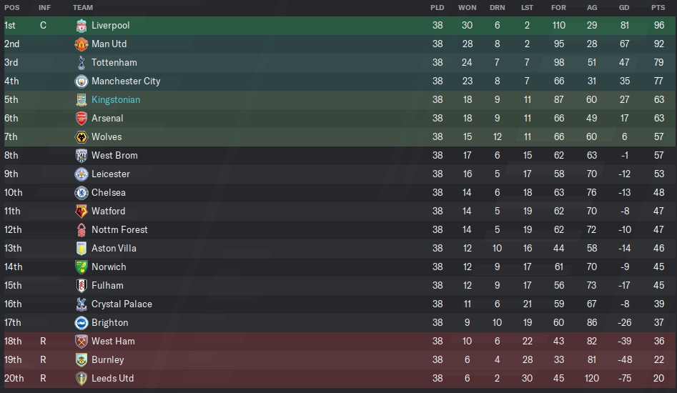
Task: Open the Kingstonian team link
Action: (116, 100)
